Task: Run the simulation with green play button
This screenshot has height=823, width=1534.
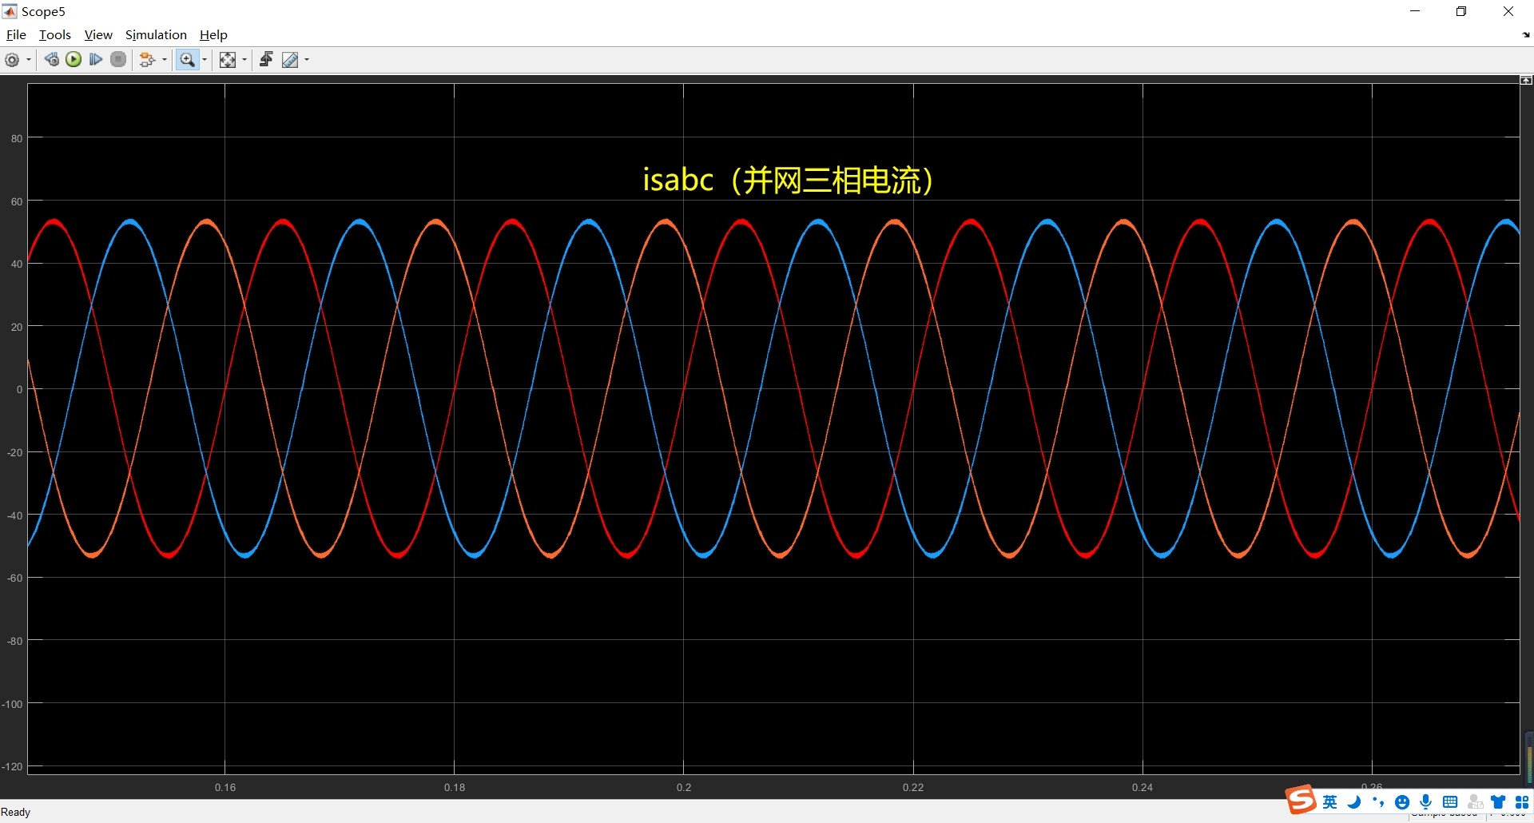Action: [x=74, y=60]
